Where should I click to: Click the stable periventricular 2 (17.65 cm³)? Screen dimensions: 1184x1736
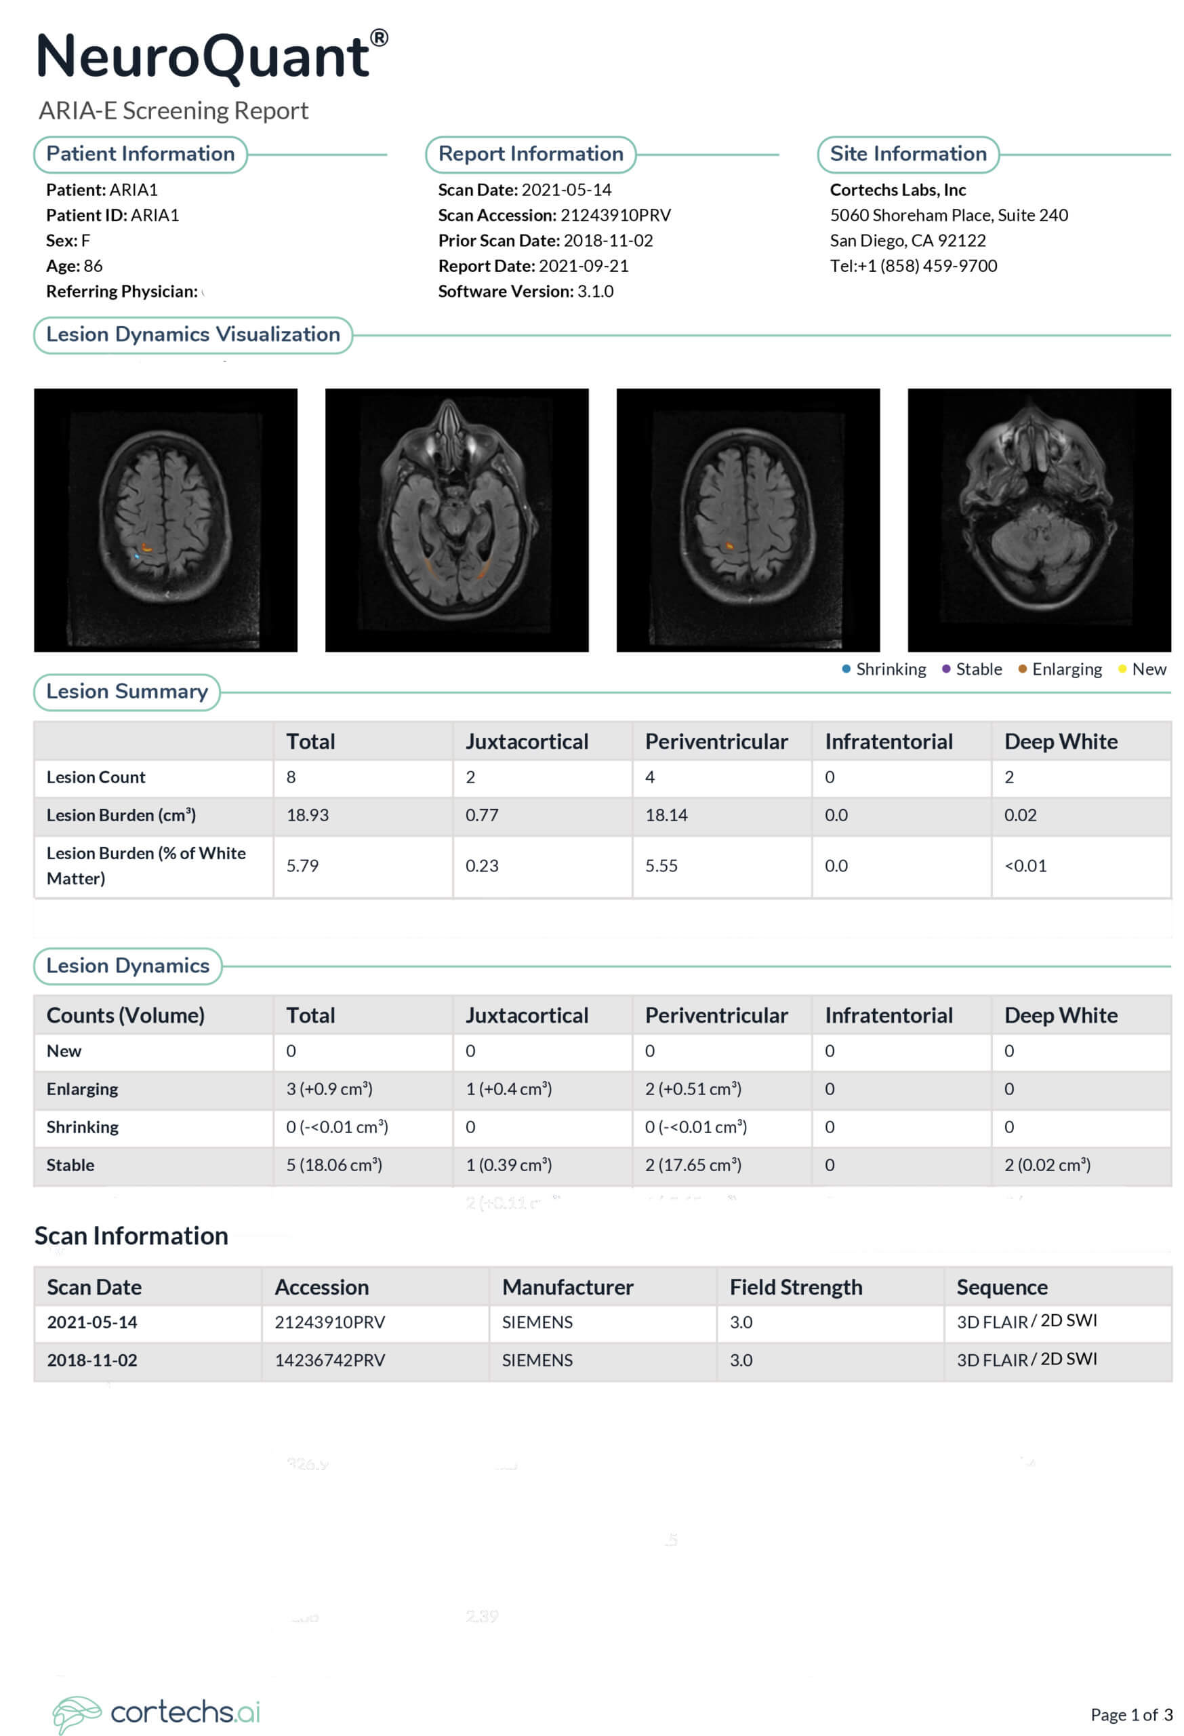click(x=693, y=1166)
